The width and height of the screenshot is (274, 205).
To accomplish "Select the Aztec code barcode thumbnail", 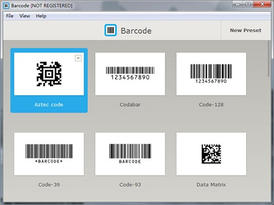I will [49, 74].
